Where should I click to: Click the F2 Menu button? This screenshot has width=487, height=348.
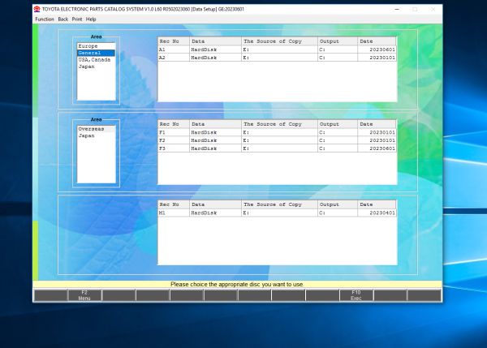coord(84,295)
